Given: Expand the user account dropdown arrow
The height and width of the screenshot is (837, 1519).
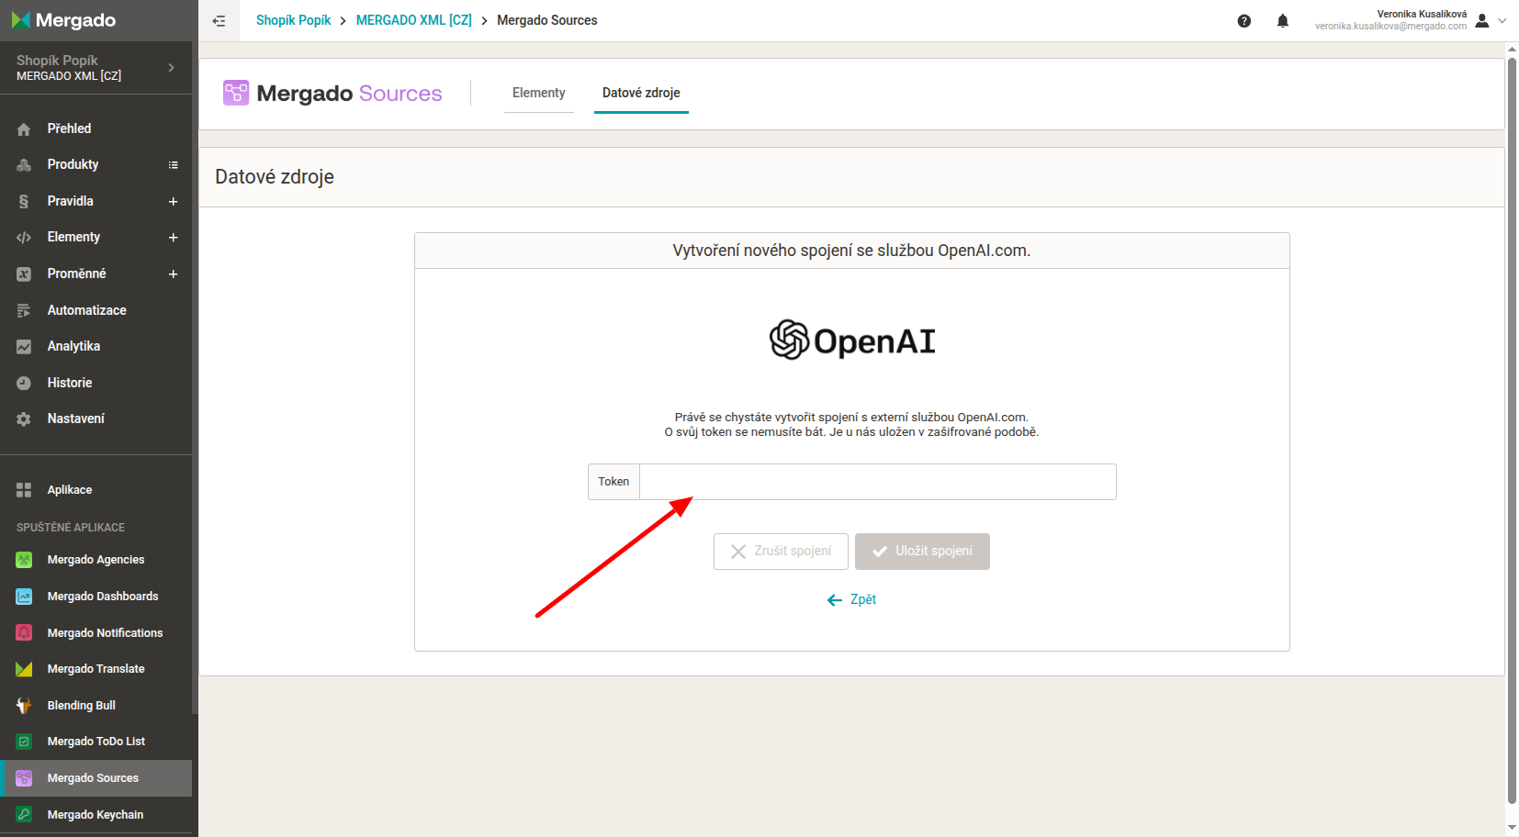Looking at the screenshot, I should point(1502,20).
